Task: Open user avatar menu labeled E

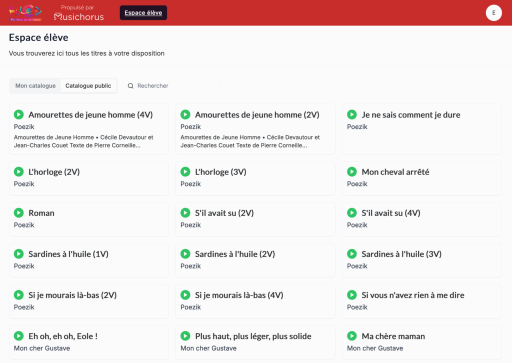Action: [493, 13]
